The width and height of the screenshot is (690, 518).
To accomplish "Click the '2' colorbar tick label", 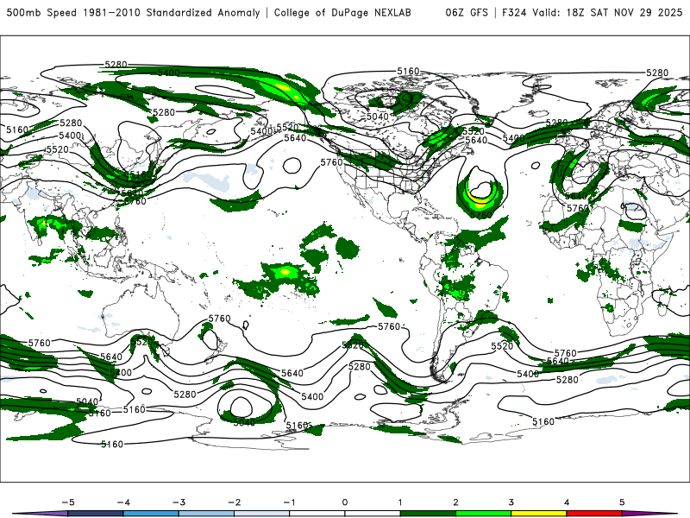I will click(455, 502).
